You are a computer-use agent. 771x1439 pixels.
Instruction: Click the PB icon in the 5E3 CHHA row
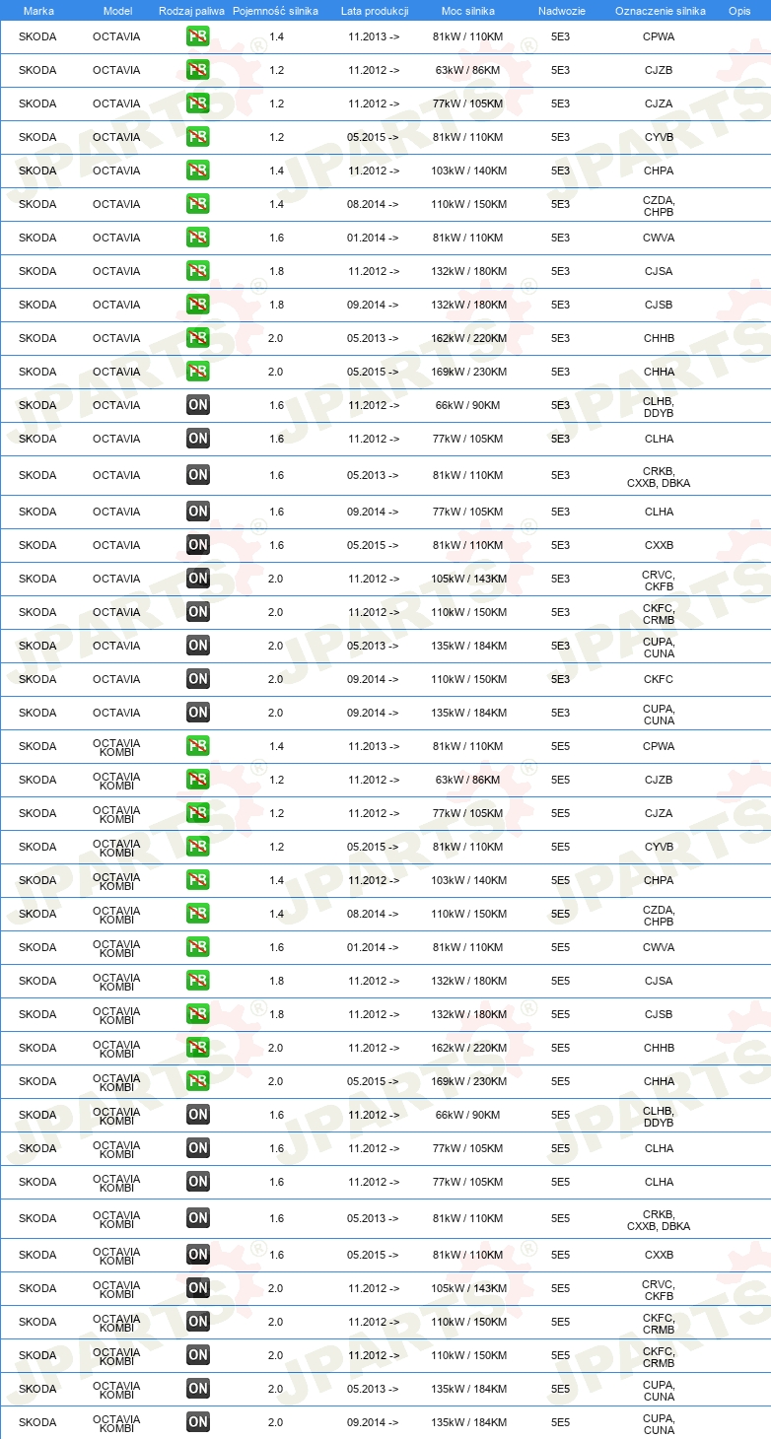click(198, 372)
